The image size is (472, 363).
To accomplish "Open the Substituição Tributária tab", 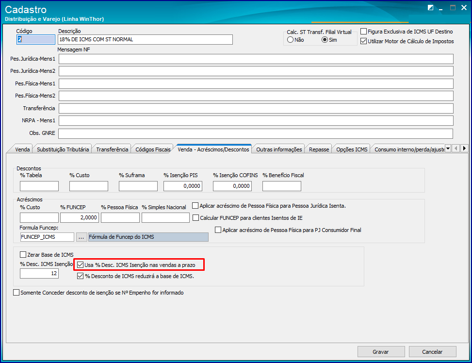I will tap(63, 149).
